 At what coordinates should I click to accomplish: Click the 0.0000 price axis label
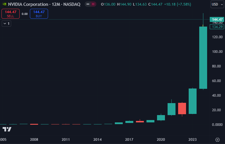click(x=217, y=125)
